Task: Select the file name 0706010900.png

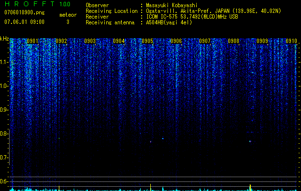Action: [24, 13]
